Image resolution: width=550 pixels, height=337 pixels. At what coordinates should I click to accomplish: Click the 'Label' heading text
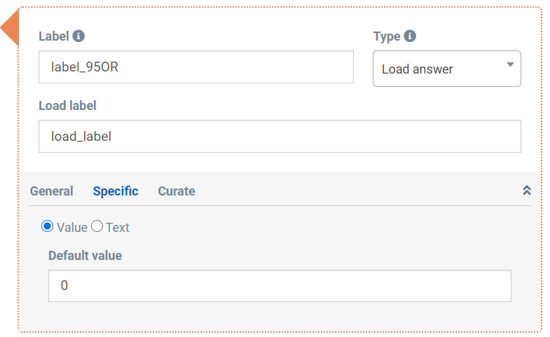(54, 36)
